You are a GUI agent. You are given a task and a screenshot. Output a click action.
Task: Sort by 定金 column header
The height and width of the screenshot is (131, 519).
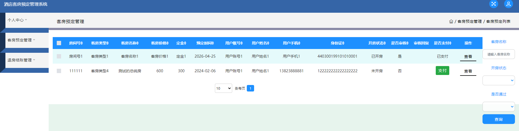[x=181, y=43]
